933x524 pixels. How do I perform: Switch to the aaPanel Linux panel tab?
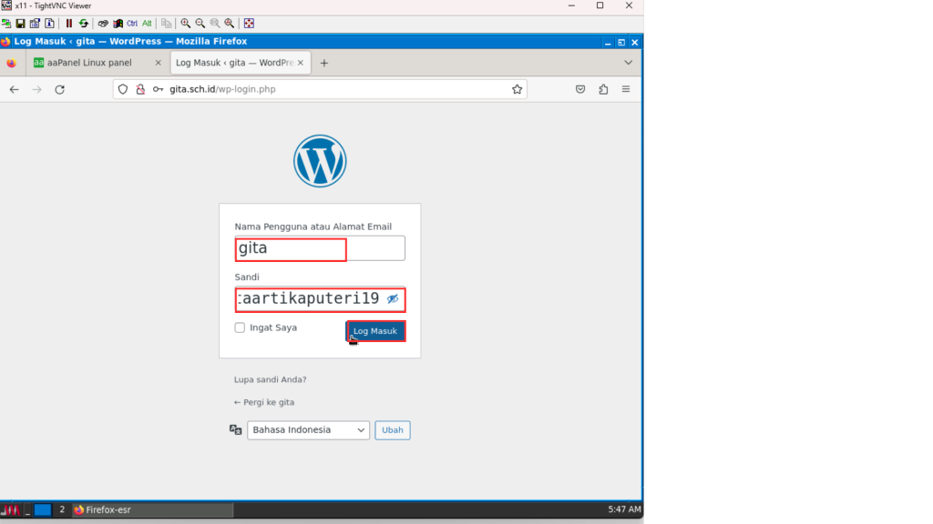coord(96,63)
